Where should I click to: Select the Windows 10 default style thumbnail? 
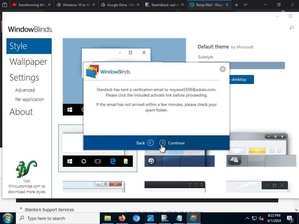click(x=98, y=148)
